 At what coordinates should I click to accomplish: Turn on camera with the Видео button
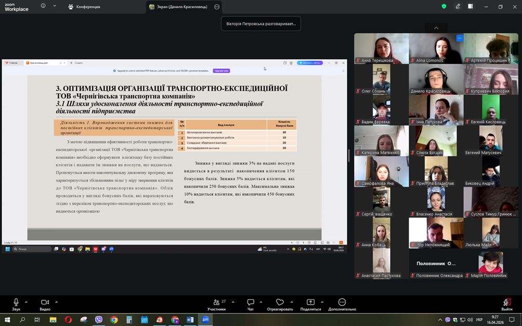click(45, 303)
